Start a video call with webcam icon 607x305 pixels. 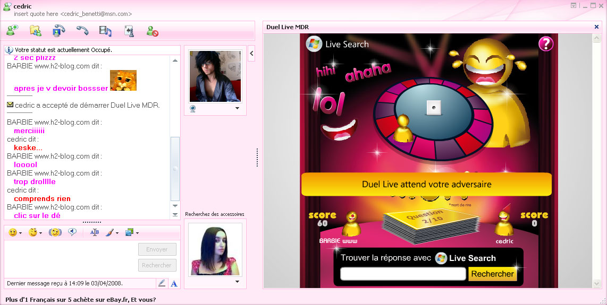(58, 31)
